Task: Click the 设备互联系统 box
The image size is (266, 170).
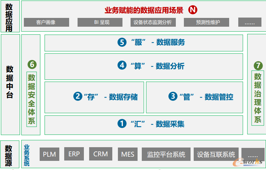Action: coord(216,154)
